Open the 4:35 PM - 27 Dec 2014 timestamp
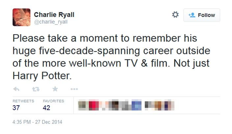The width and height of the screenshot is (232, 134). pyautogui.click(x=37, y=122)
